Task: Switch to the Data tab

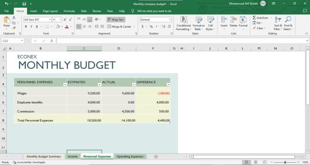Action: coord(83,11)
